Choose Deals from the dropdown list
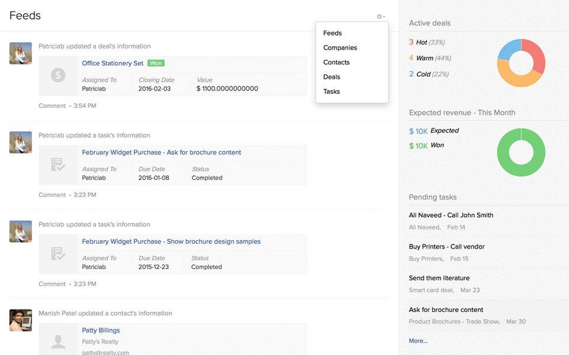The image size is (569, 355). point(332,77)
